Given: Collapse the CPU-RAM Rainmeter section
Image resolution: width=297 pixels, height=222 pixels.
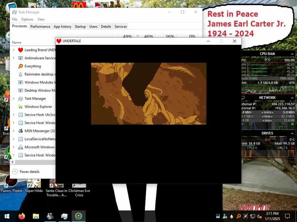Looking at the screenshot, I should point(292,54).
